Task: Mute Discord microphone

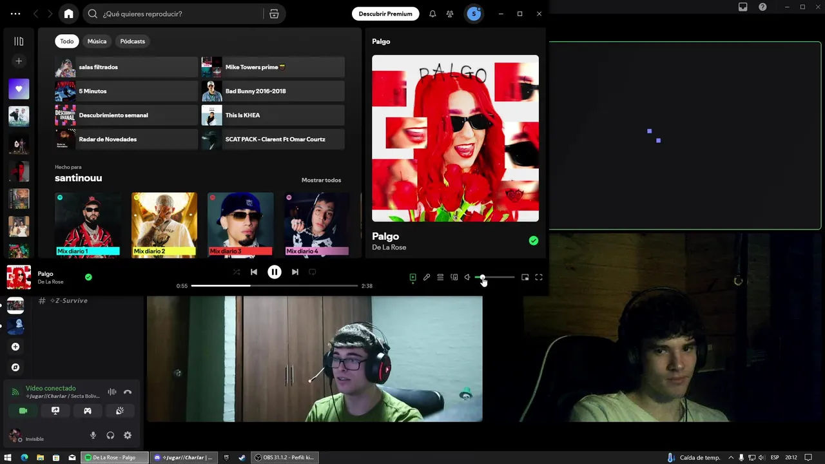Action: click(93, 436)
